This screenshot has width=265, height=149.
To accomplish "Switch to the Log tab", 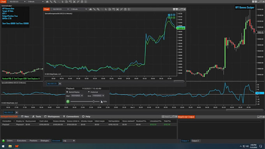I will pos(65,141).
